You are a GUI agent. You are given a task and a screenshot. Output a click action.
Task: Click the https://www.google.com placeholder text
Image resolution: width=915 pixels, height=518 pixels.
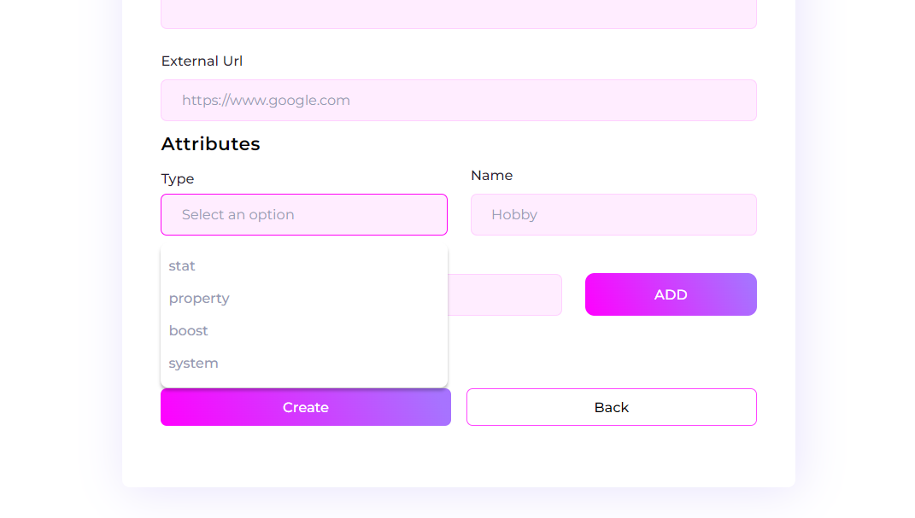pos(266,101)
